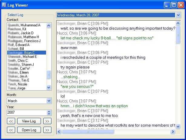Click message about describing what rootkits are
Image resolution: width=186 pixels, height=140 pixels.
[118, 125]
